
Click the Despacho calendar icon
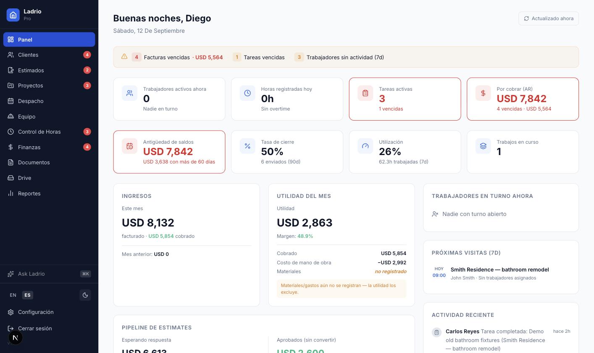[x=11, y=101]
